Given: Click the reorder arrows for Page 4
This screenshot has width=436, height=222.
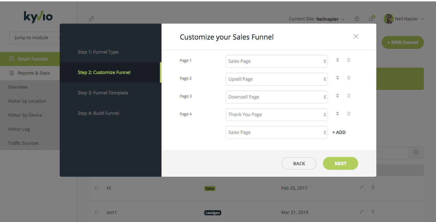Looking at the screenshot, I should point(337,114).
